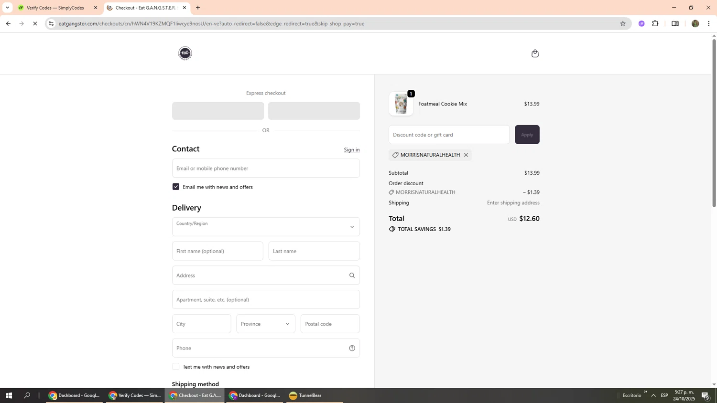The height and width of the screenshot is (403, 717).
Task: Focus the Discount code or gift card field
Action: point(449,135)
